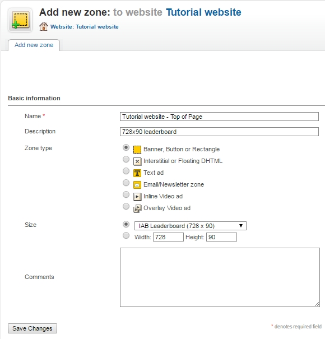Select the custom Width/Height size radio button
This screenshot has width=325, height=339.
pyautogui.click(x=126, y=235)
